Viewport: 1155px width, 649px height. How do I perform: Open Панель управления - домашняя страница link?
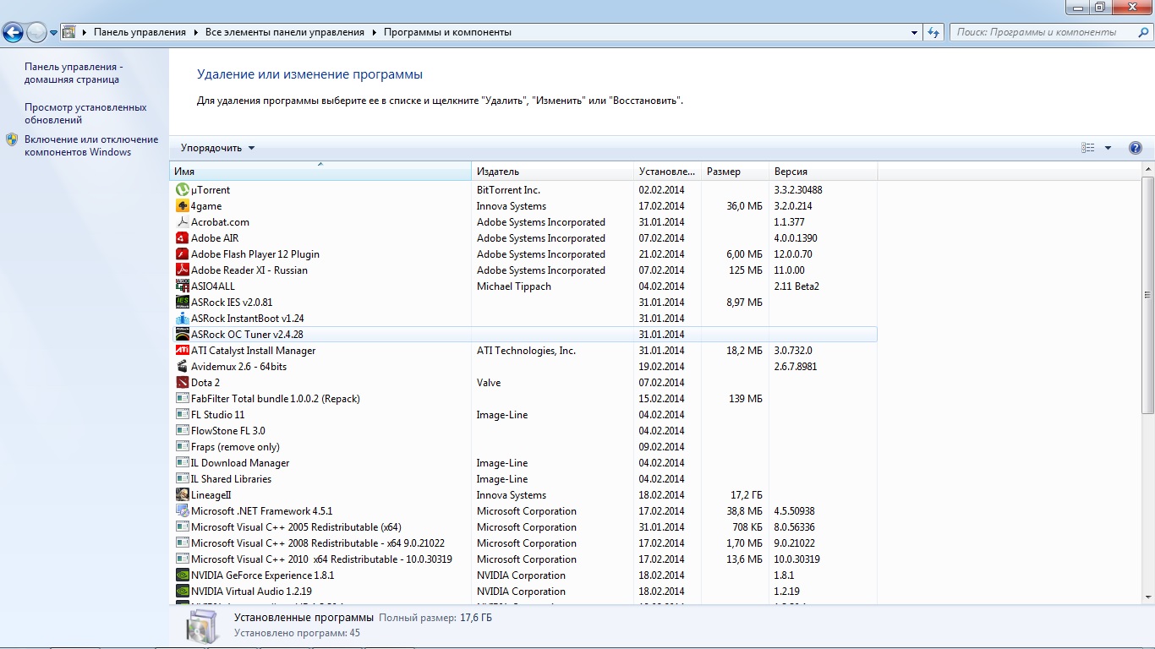point(74,74)
